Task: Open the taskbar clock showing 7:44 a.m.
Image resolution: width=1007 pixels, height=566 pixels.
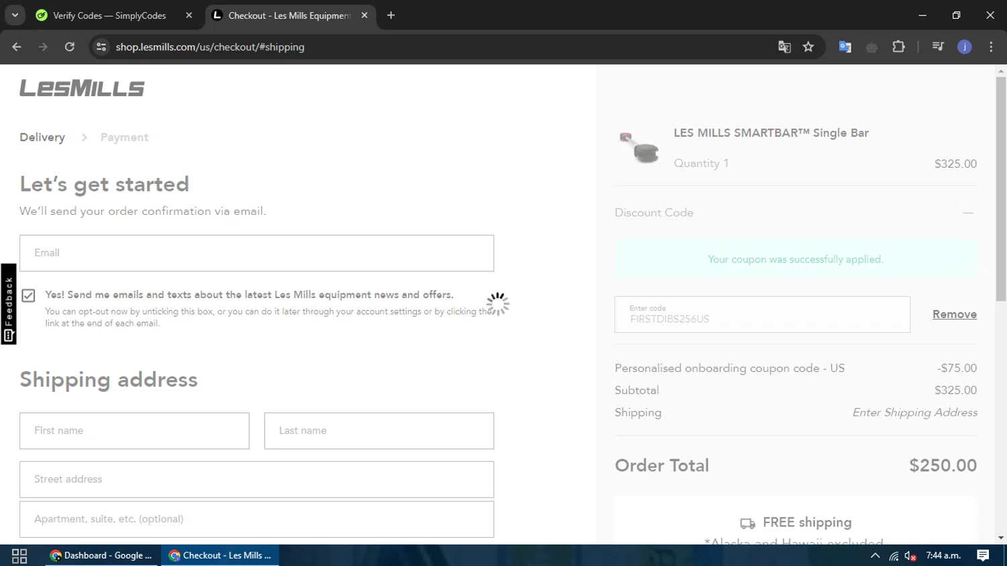Action: tap(943, 555)
